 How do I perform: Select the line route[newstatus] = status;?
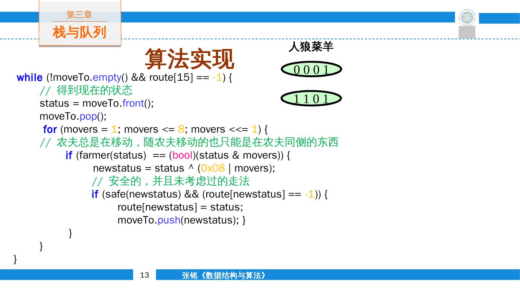coord(180,207)
